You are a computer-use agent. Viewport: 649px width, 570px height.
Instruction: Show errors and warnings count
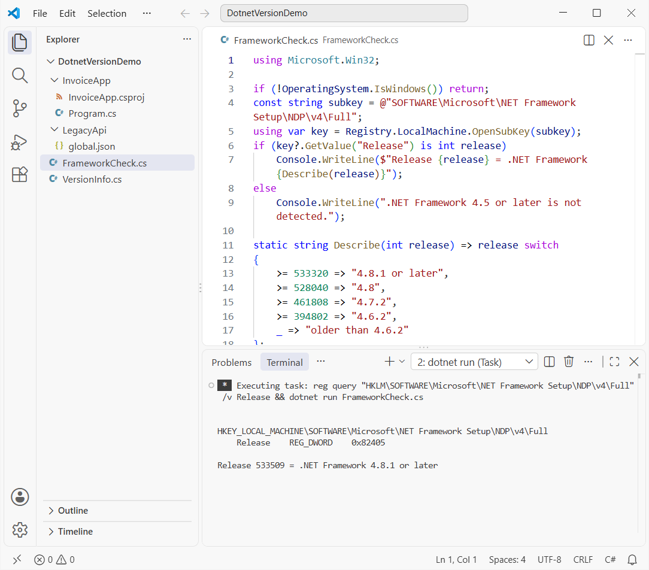[54, 560]
